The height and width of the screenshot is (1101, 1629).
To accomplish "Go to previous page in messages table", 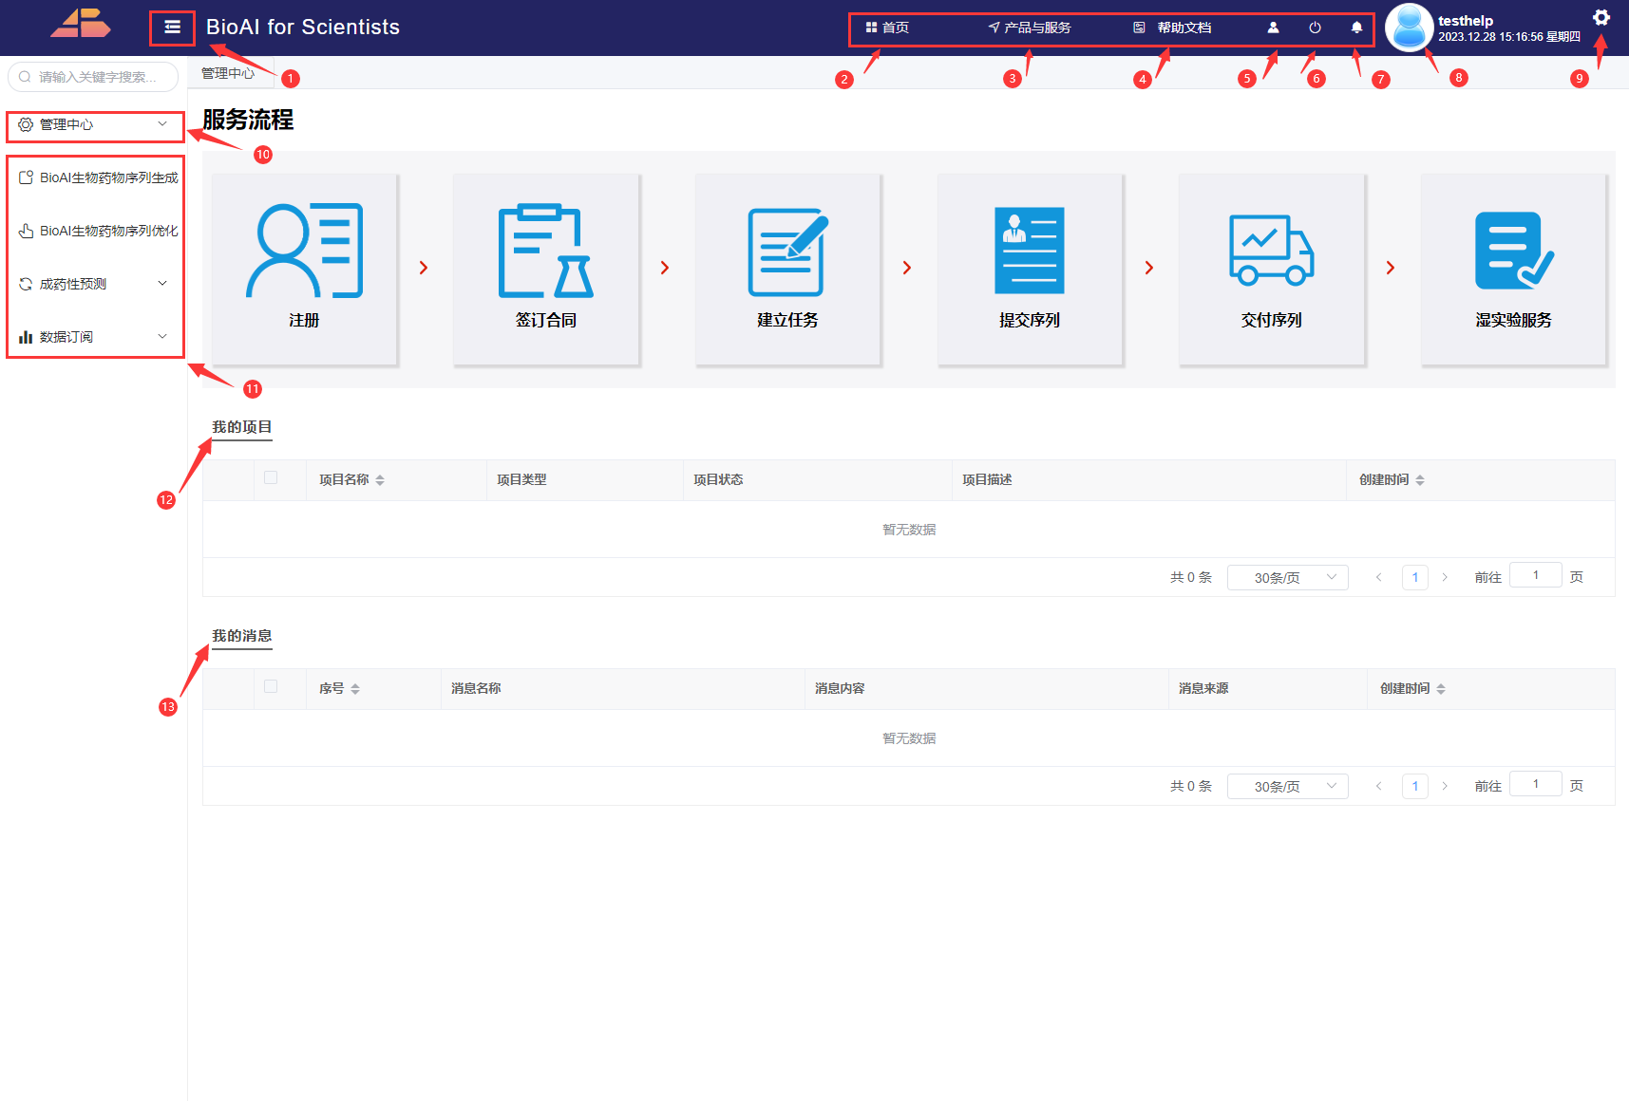I will click(x=1379, y=786).
